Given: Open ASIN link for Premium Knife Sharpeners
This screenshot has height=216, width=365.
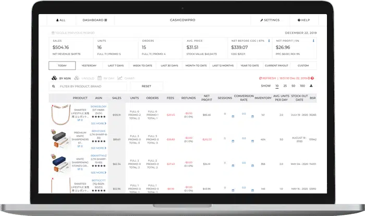Looking at the screenshot, I should (99, 131).
